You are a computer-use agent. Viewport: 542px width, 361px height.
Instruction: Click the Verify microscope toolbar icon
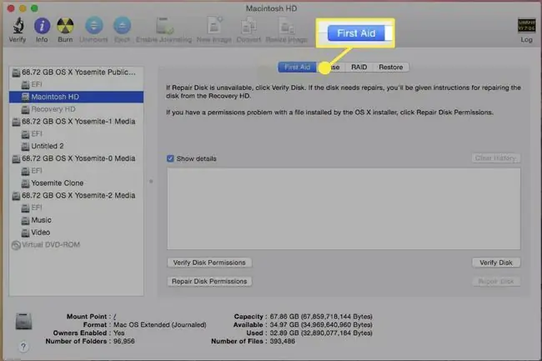click(x=18, y=26)
